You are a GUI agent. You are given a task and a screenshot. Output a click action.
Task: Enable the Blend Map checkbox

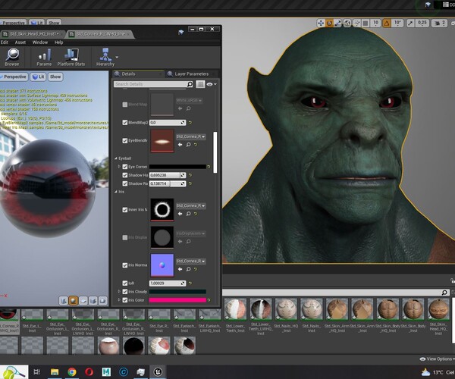[125, 105]
